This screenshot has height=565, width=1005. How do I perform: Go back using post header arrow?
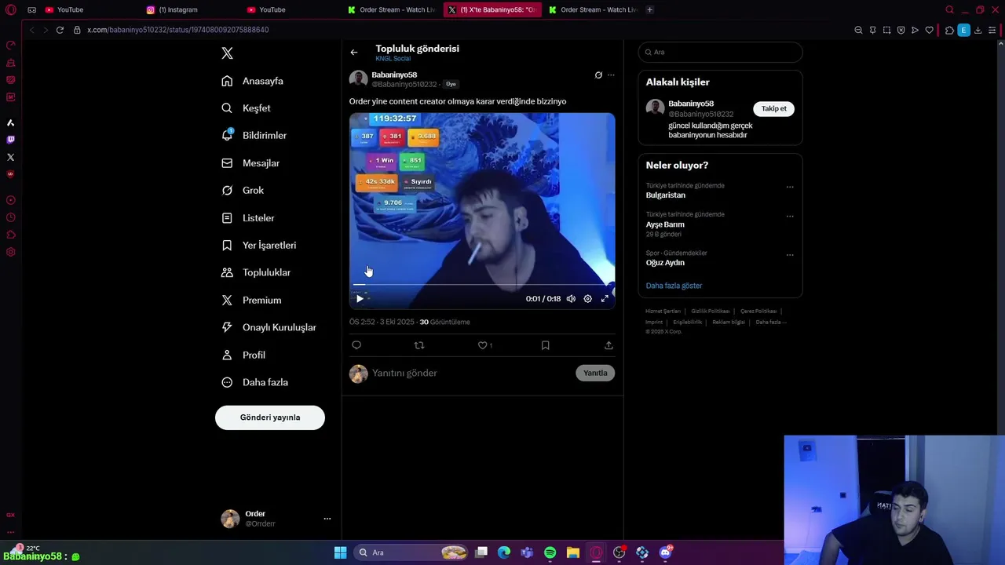354,53
